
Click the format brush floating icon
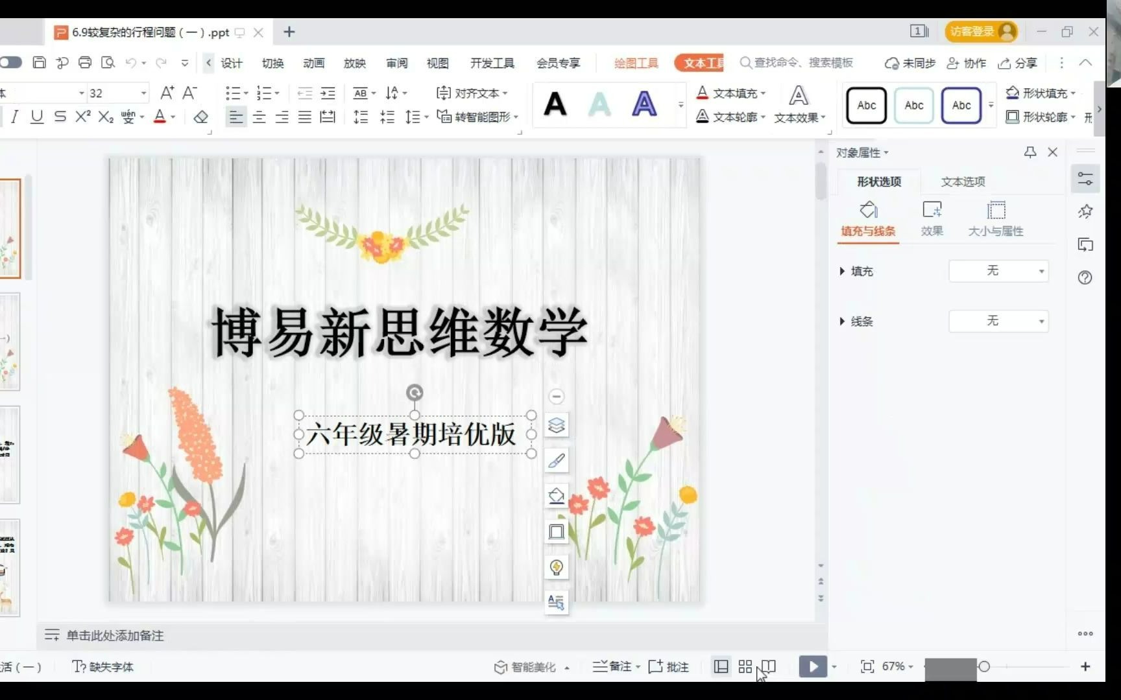(556, 461)
